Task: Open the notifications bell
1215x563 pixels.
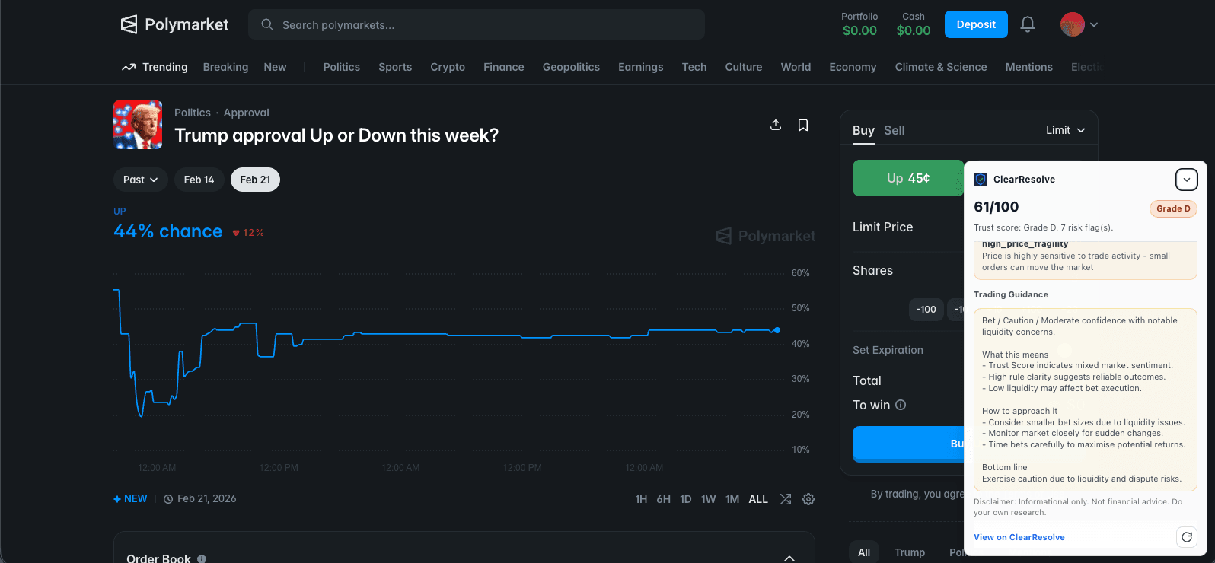Action: [x=1027, y=24]
